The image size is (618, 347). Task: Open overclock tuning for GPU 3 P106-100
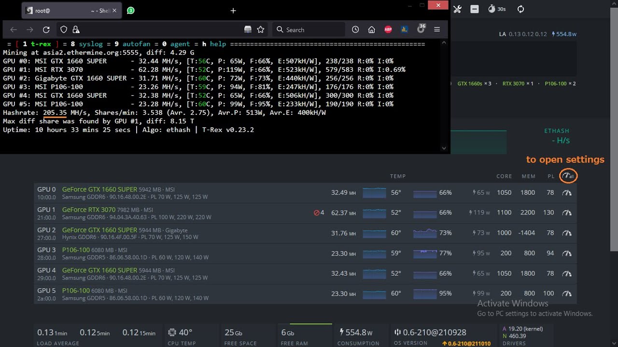pos(567,253)
